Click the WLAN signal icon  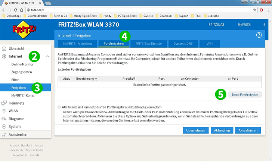pyautogui.click(x=4, y=111)
